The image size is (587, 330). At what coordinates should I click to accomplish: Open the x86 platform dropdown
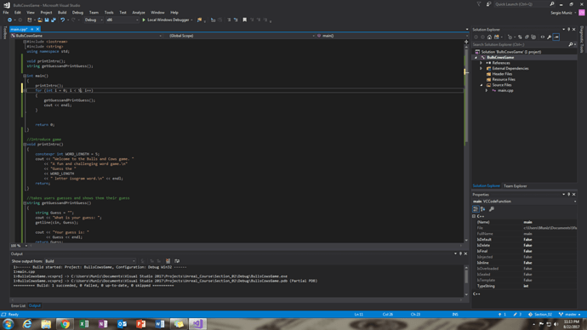pos(122,20)
